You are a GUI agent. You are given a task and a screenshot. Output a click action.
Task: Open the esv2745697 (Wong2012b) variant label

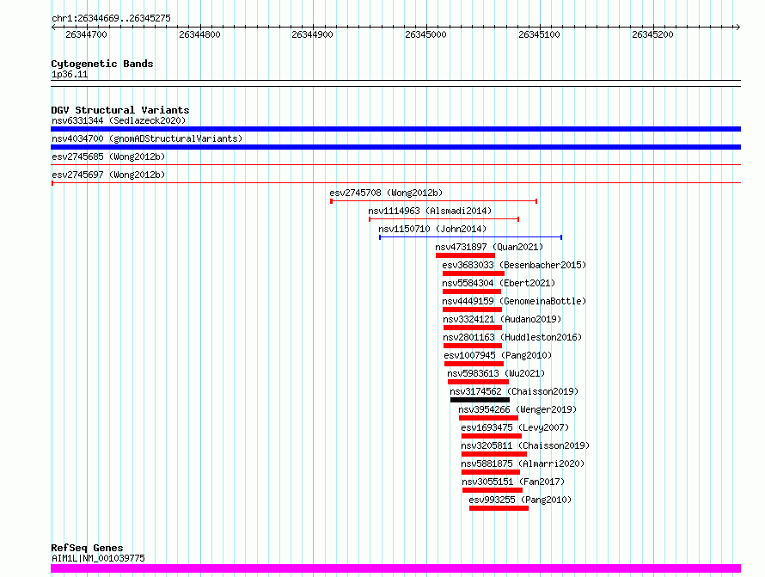pos(108,175)
